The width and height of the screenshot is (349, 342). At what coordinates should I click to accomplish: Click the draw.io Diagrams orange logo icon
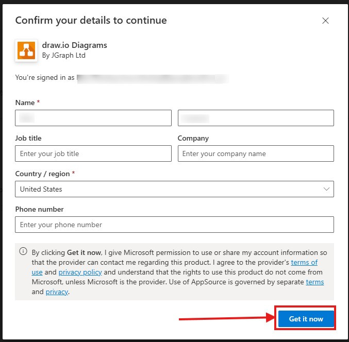26,50
